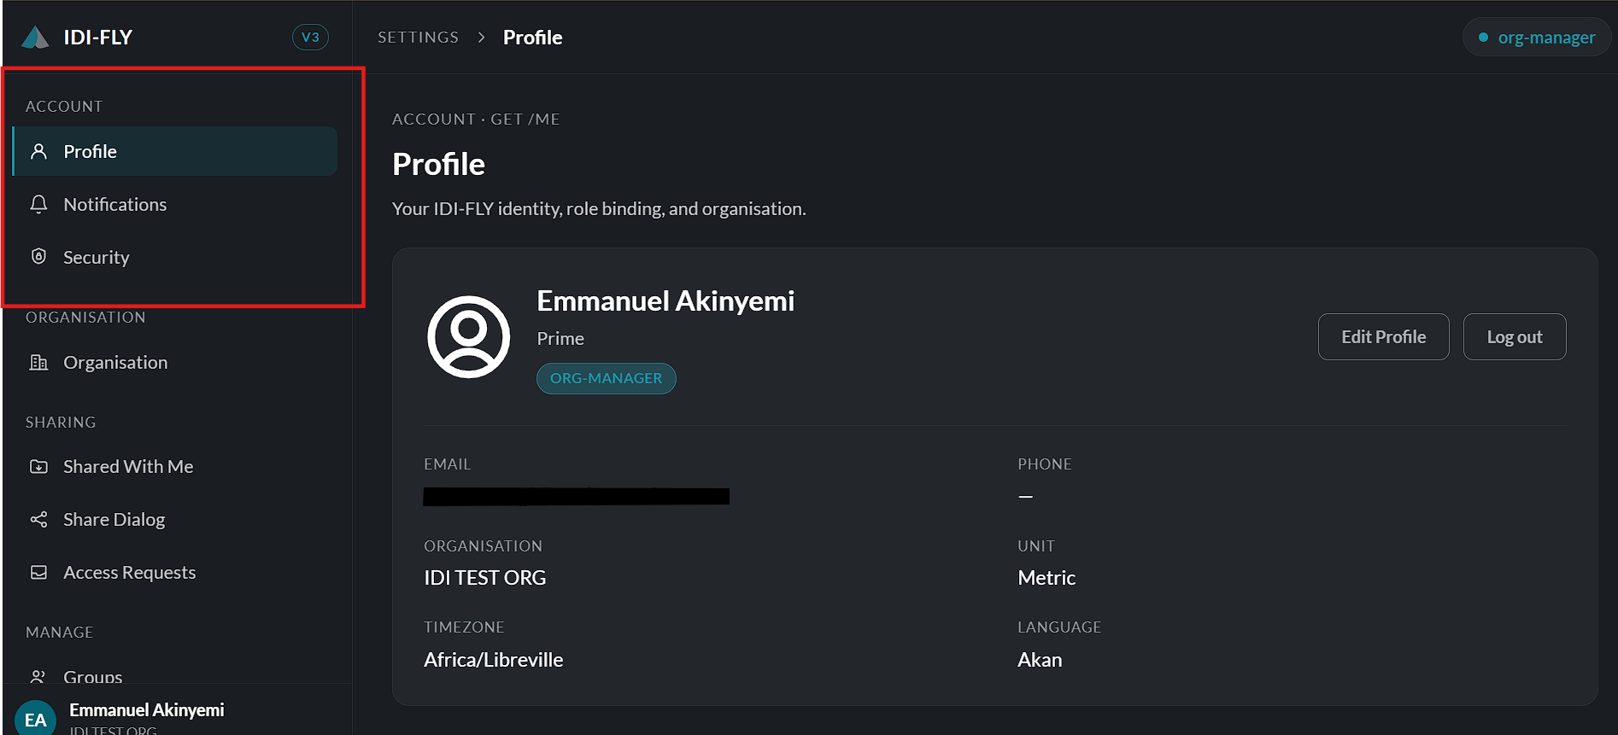Image resolution: width=1618 pixels, height=735 pixels.
Task: Click the SETTINGS breadcrumb link
Action: (x=418, y=38)
